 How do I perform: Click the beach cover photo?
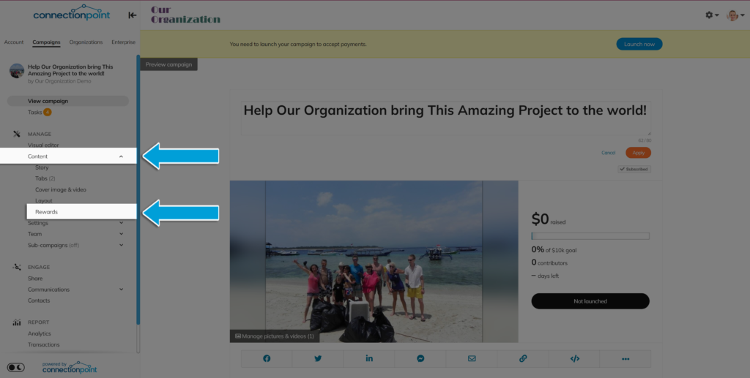[x=374, y=261]
